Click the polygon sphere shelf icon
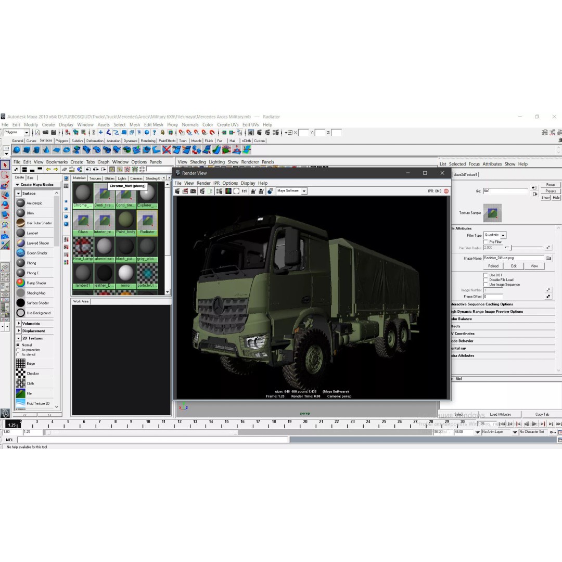The image size is (562, 562). [17, 150]
